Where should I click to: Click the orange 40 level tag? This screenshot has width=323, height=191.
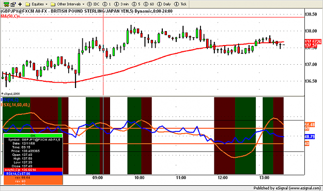(x=307, y=143)
